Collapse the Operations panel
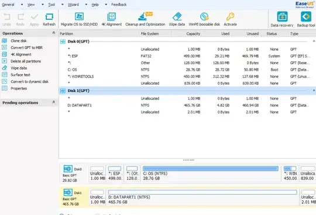Screen dimensions: 316x215 pos(54,33)
